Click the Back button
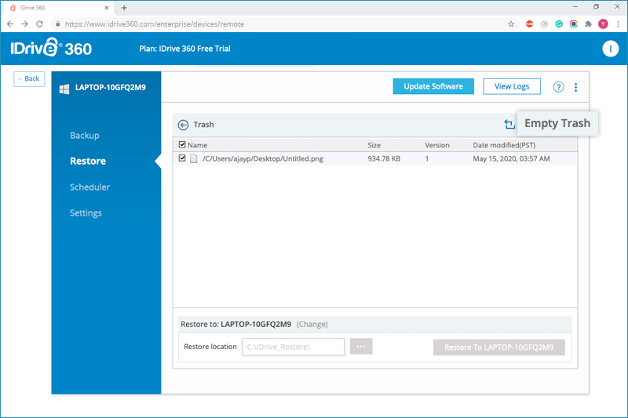The width and height of the screenshot is (628, 418). [x=29, y=78]
